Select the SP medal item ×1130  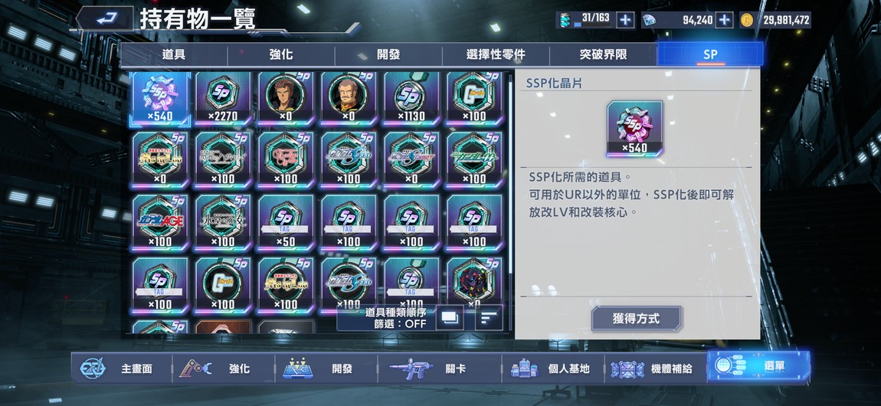(412, 97)
